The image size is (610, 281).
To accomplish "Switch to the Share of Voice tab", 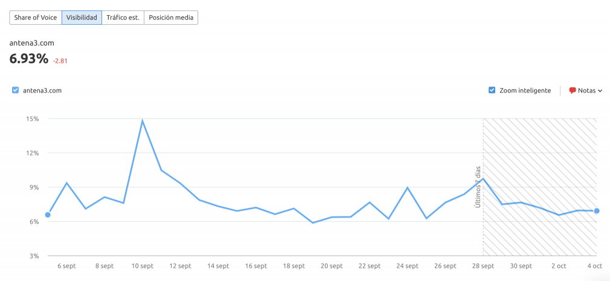I will 36,18.
